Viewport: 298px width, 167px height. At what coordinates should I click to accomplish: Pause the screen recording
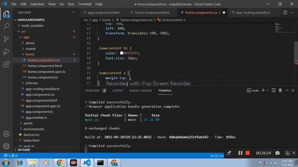pos(240,153)
